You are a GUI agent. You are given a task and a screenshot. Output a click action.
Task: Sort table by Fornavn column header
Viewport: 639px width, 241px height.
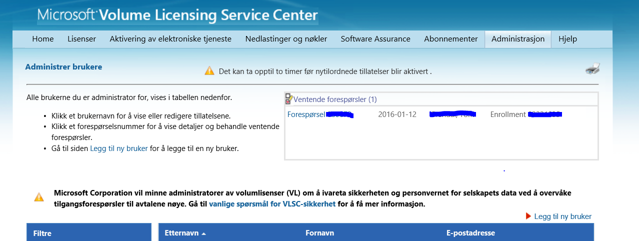point(319,233)
